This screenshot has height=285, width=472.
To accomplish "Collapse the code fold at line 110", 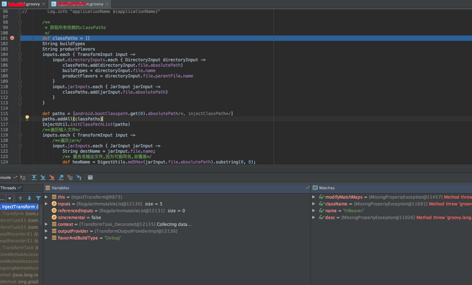I will tap(20, 87).
